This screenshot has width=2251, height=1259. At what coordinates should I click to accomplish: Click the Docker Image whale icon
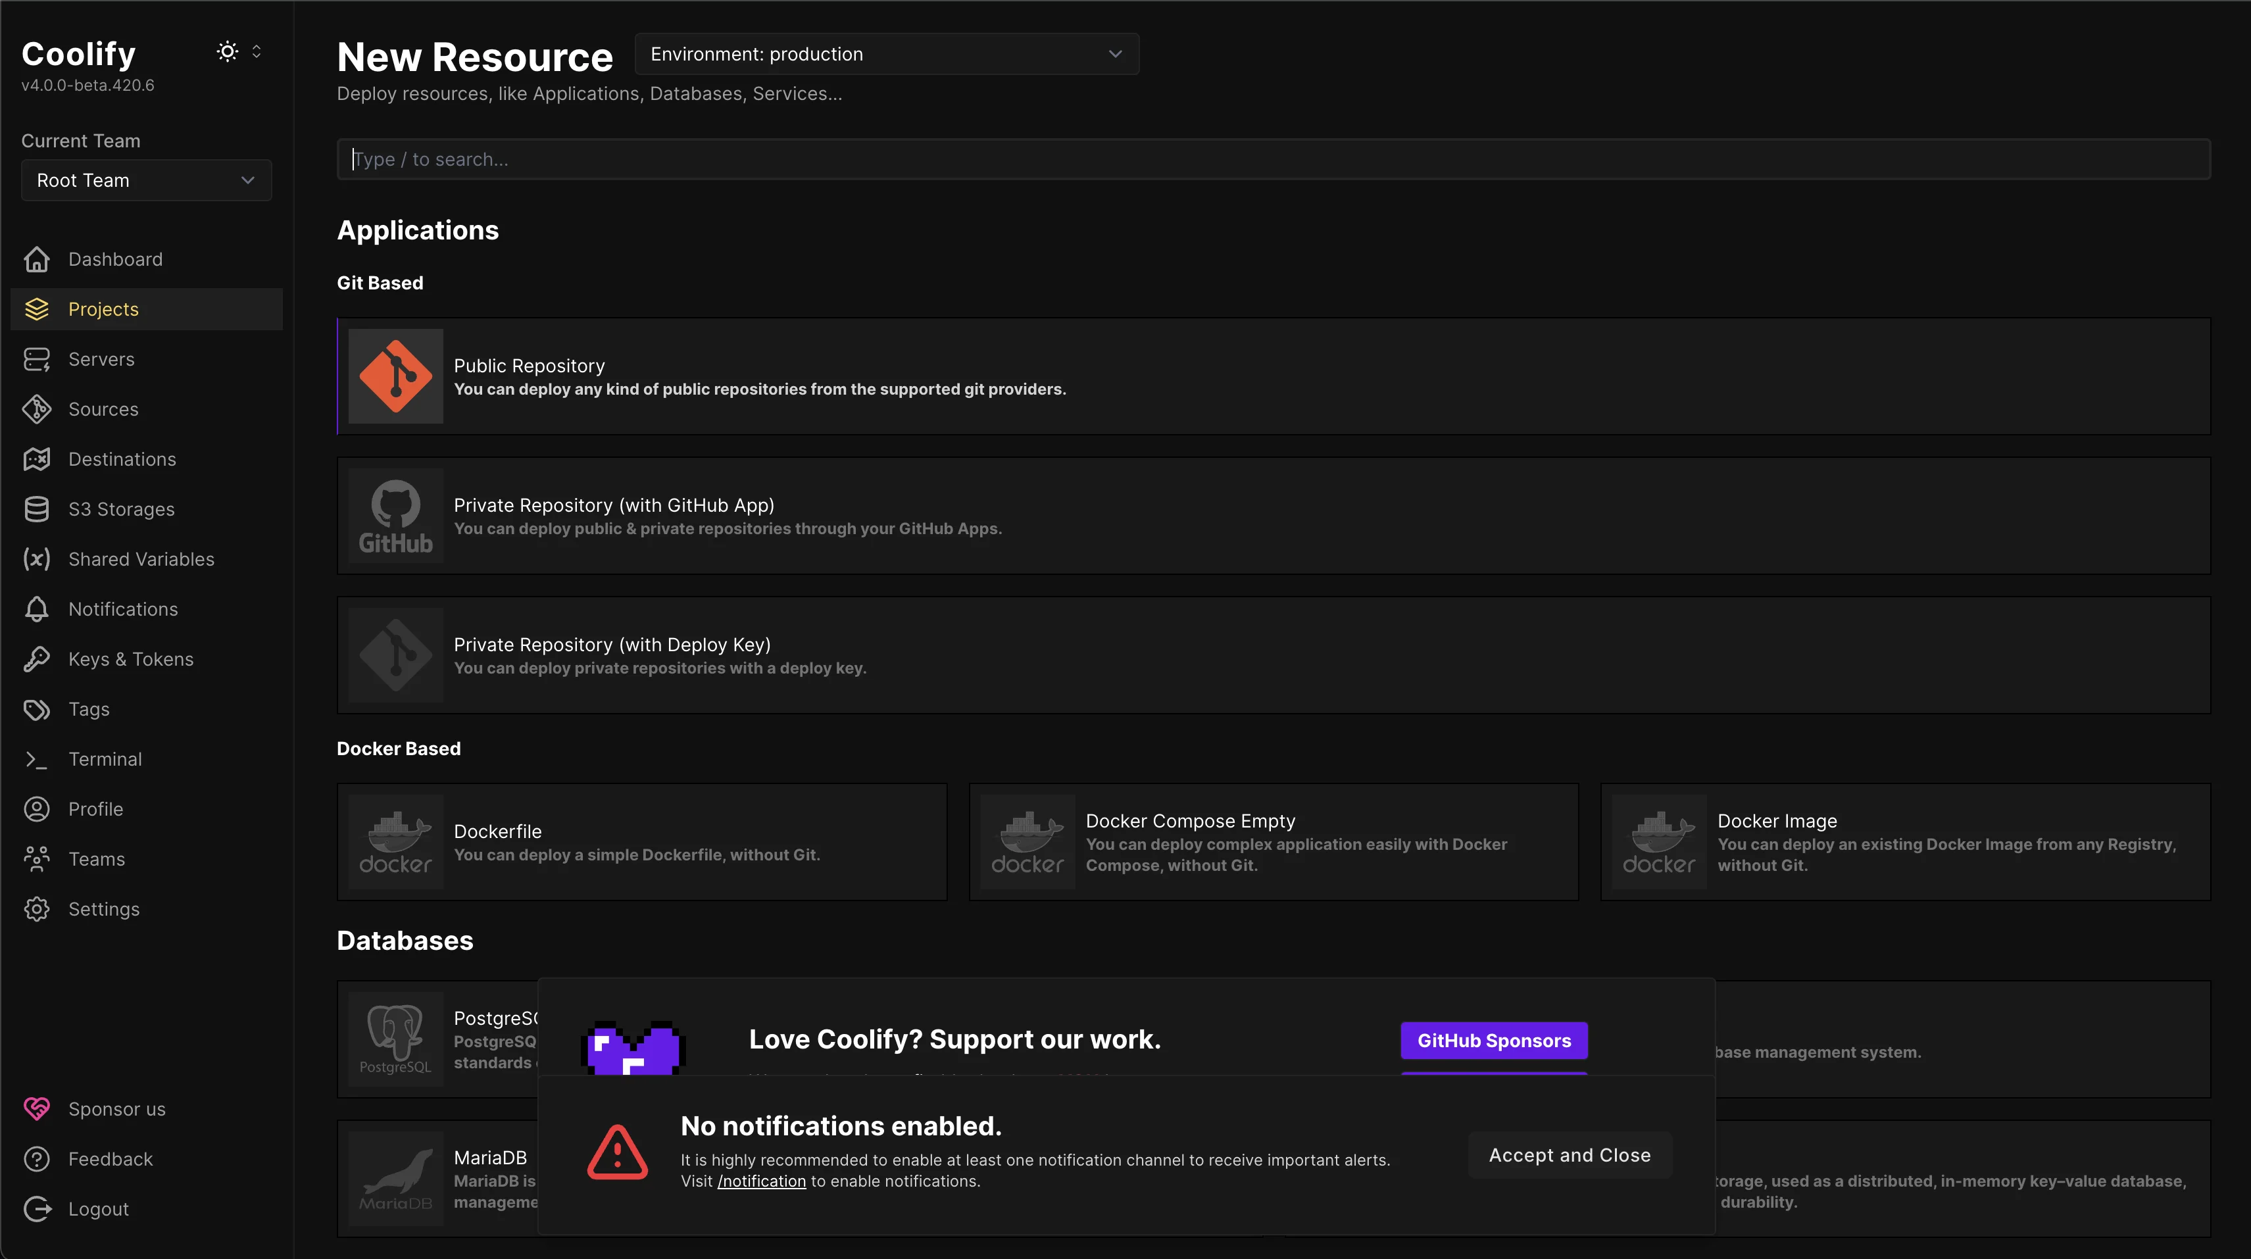pos(1658,842)
